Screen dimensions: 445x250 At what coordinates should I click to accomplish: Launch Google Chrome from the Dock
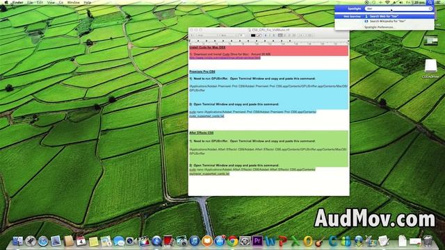click(232, 241)
